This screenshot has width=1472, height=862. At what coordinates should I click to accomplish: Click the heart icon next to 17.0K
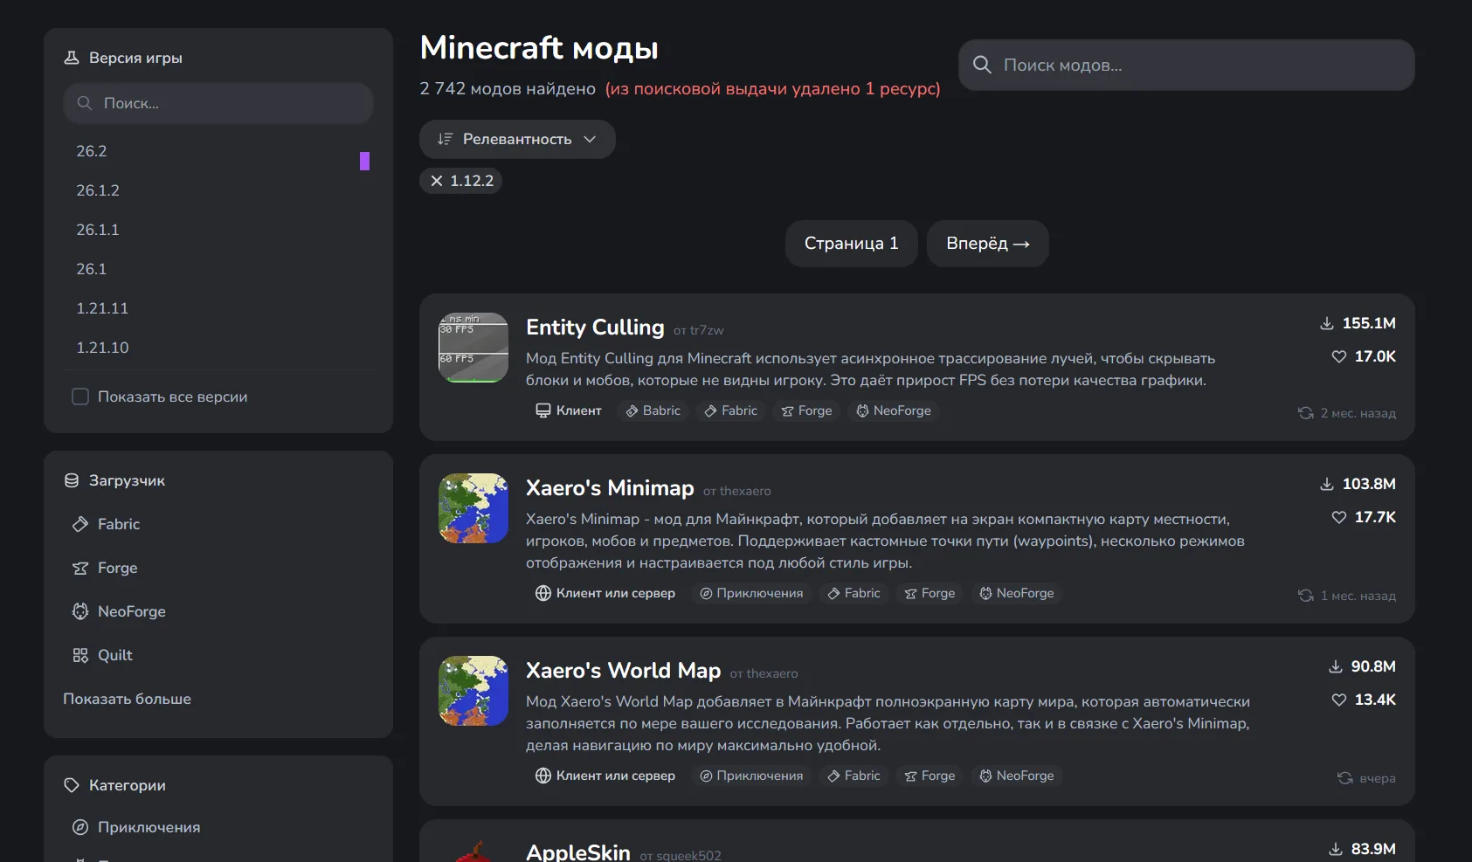pos(1339,356)
